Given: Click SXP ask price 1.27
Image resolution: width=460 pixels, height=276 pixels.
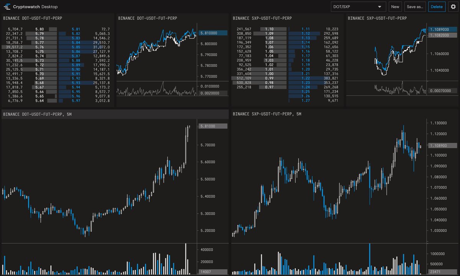Looking at the screenshot, I should pyautogui.click(x=306, y=101).
